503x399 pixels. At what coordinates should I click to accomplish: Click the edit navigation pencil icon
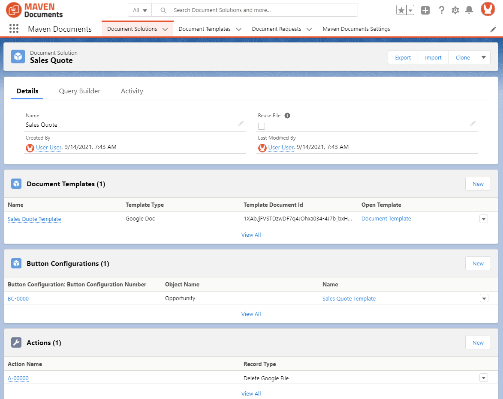click(x=493, y=29)
